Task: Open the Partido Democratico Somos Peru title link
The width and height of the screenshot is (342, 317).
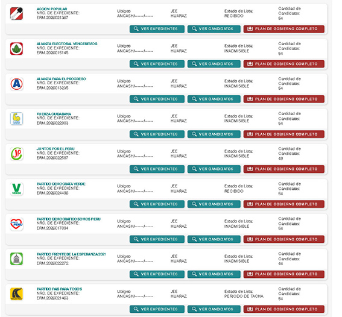Action: [x=69, y=219]
